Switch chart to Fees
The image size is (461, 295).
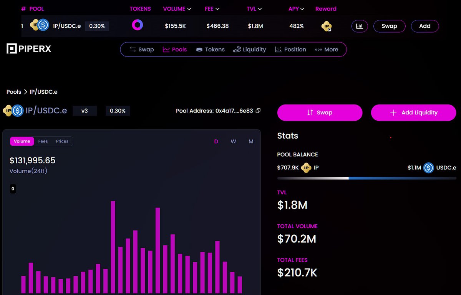click(43, 141)
